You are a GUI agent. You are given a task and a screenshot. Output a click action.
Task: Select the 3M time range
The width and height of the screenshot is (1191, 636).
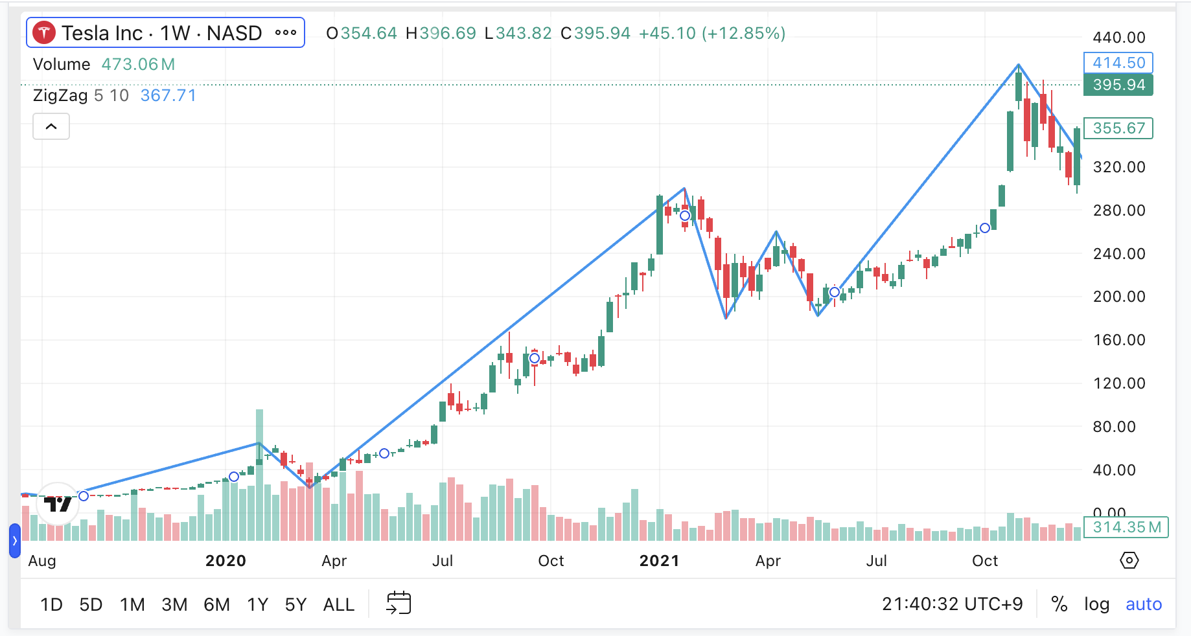pos(174,604)
